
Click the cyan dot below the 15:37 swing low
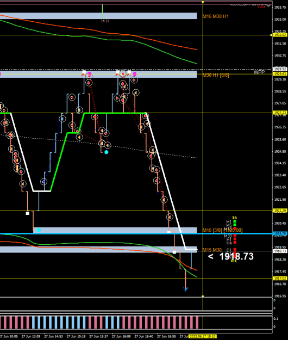point(107,152)
